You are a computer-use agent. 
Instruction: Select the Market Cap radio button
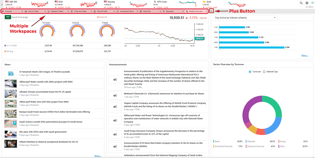point(264,71)
